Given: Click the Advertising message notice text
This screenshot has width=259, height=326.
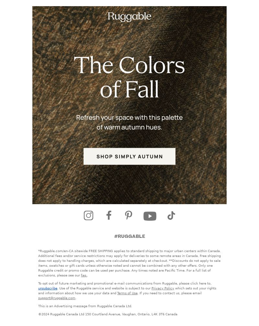Looking at the screenshot, I should (x=85, y=306).
